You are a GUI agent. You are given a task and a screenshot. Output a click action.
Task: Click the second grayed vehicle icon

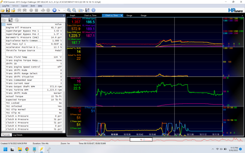click(24, 10)
